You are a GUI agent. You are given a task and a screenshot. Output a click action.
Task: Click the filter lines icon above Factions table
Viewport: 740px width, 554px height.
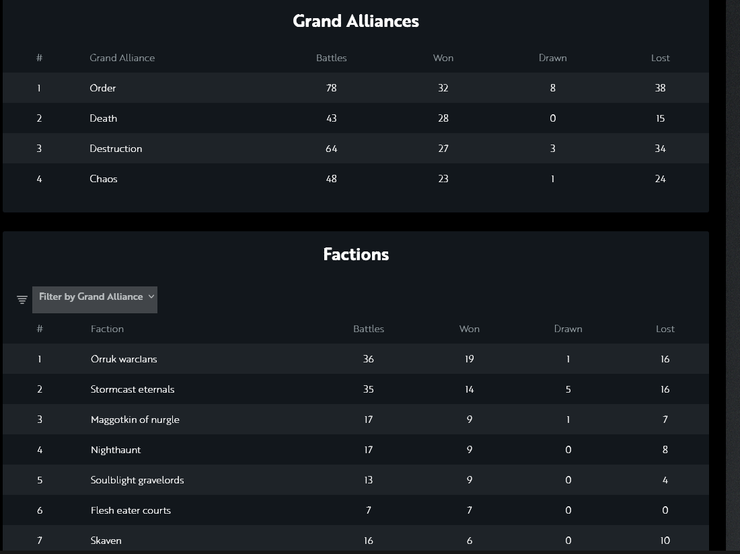click(x=22, y=300)
